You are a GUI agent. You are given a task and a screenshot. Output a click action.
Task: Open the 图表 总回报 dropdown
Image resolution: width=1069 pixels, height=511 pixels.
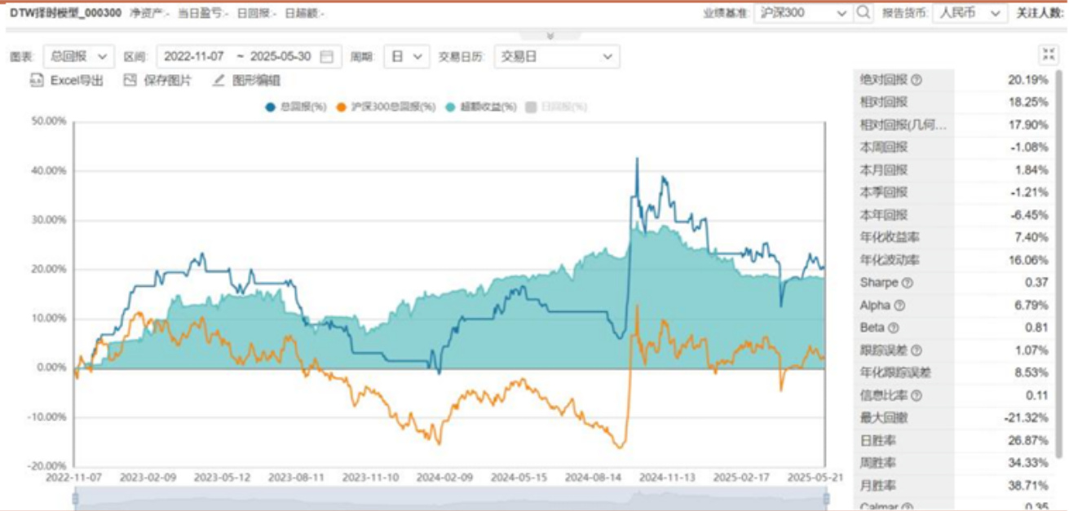point(78,56)
